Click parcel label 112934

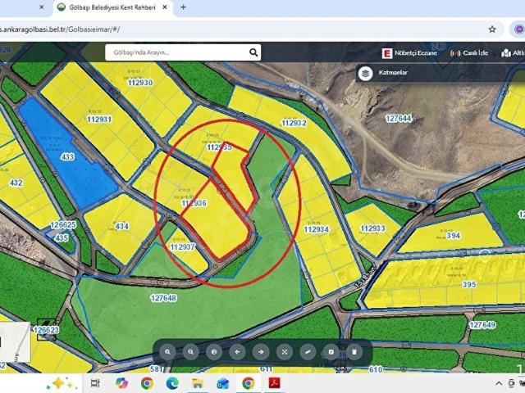[317, 229]
